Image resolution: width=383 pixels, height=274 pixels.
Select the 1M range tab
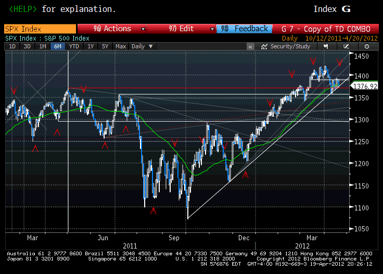tap(43, 46)
